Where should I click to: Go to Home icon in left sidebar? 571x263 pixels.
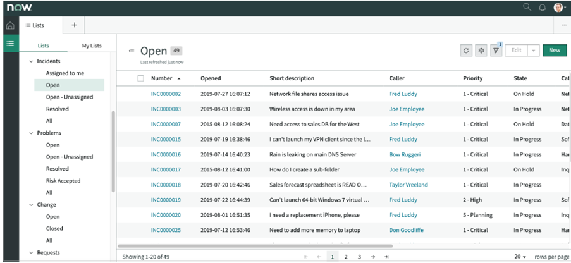(9, 26)
